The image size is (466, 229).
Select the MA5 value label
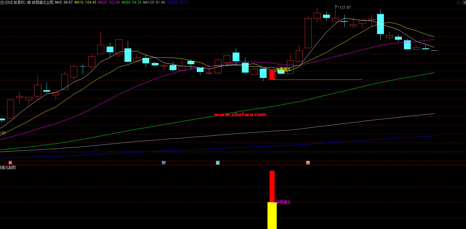pyautogui.click(x=64, y=2)
